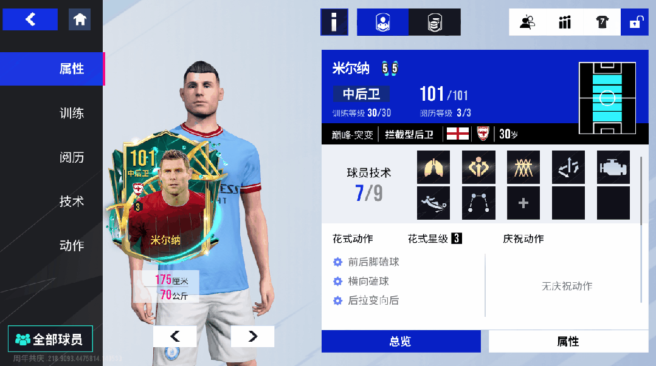656x366 pixels.
Task: Select the lungs stamina skill icon
Action: click(x=433, y=167)
